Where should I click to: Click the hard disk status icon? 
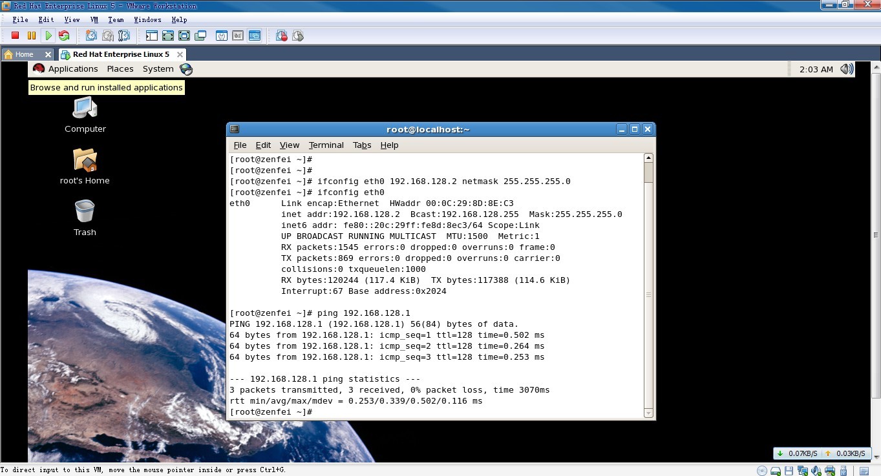[776, 470]
